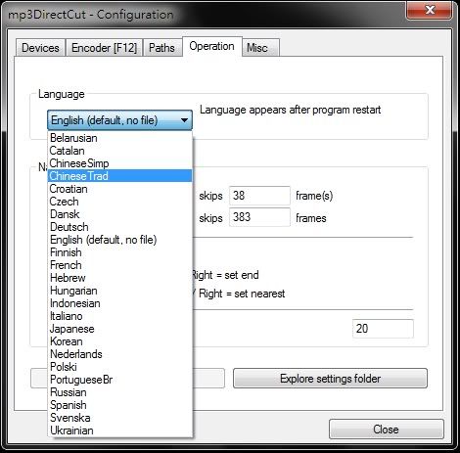
Task: Pick Spanish from language dropdown
Action: 119,405
